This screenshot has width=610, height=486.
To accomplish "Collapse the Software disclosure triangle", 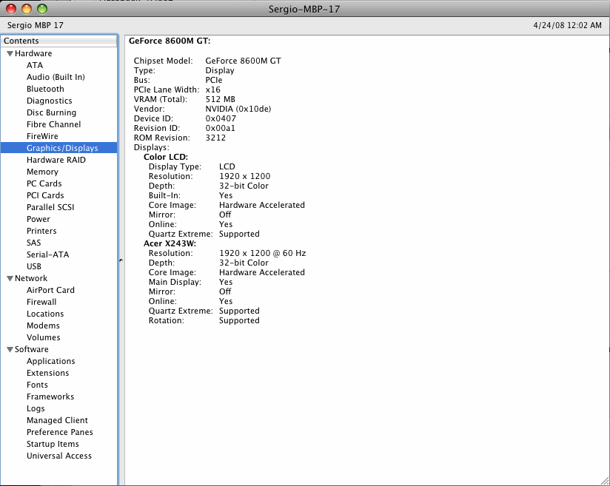I will [10, 349].
